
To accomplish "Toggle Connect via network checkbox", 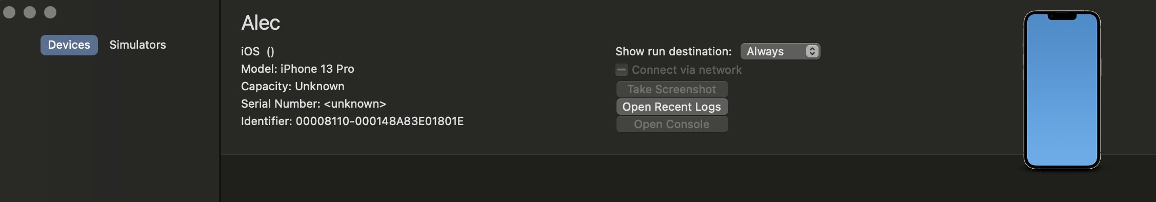I will (x=622, y=70).
